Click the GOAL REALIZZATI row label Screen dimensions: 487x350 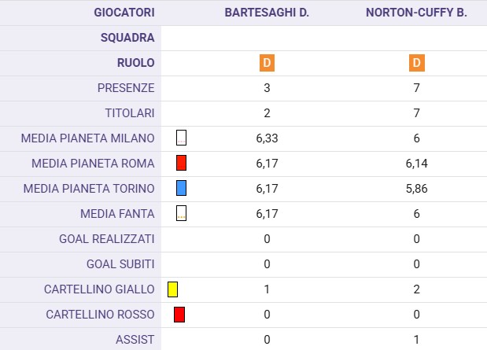tap(107, 239)
